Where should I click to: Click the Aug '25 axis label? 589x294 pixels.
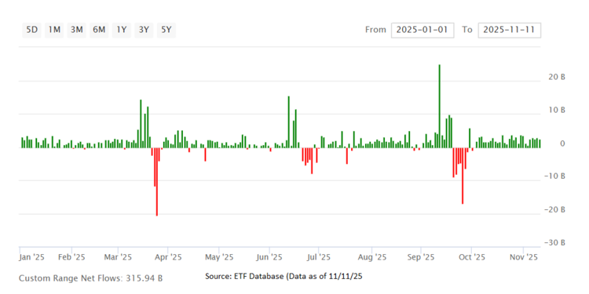tap(372, 257)
